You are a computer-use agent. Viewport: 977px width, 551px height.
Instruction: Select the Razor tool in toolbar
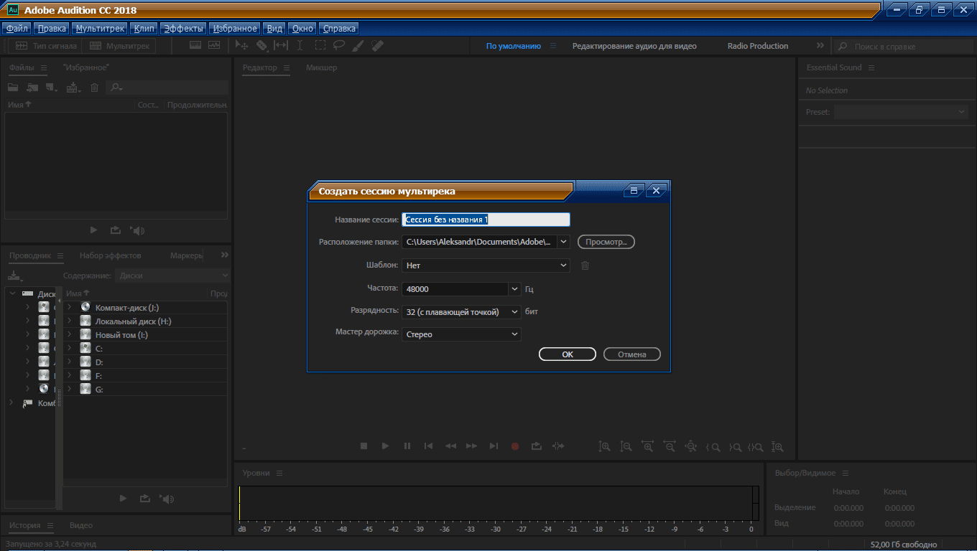261,46
